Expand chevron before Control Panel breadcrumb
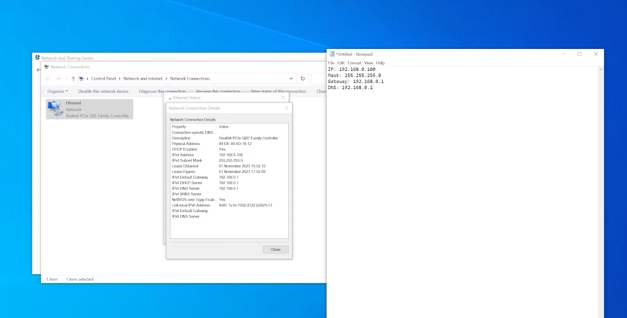Viewport: 627px width, 318px height. click(88, 79)
